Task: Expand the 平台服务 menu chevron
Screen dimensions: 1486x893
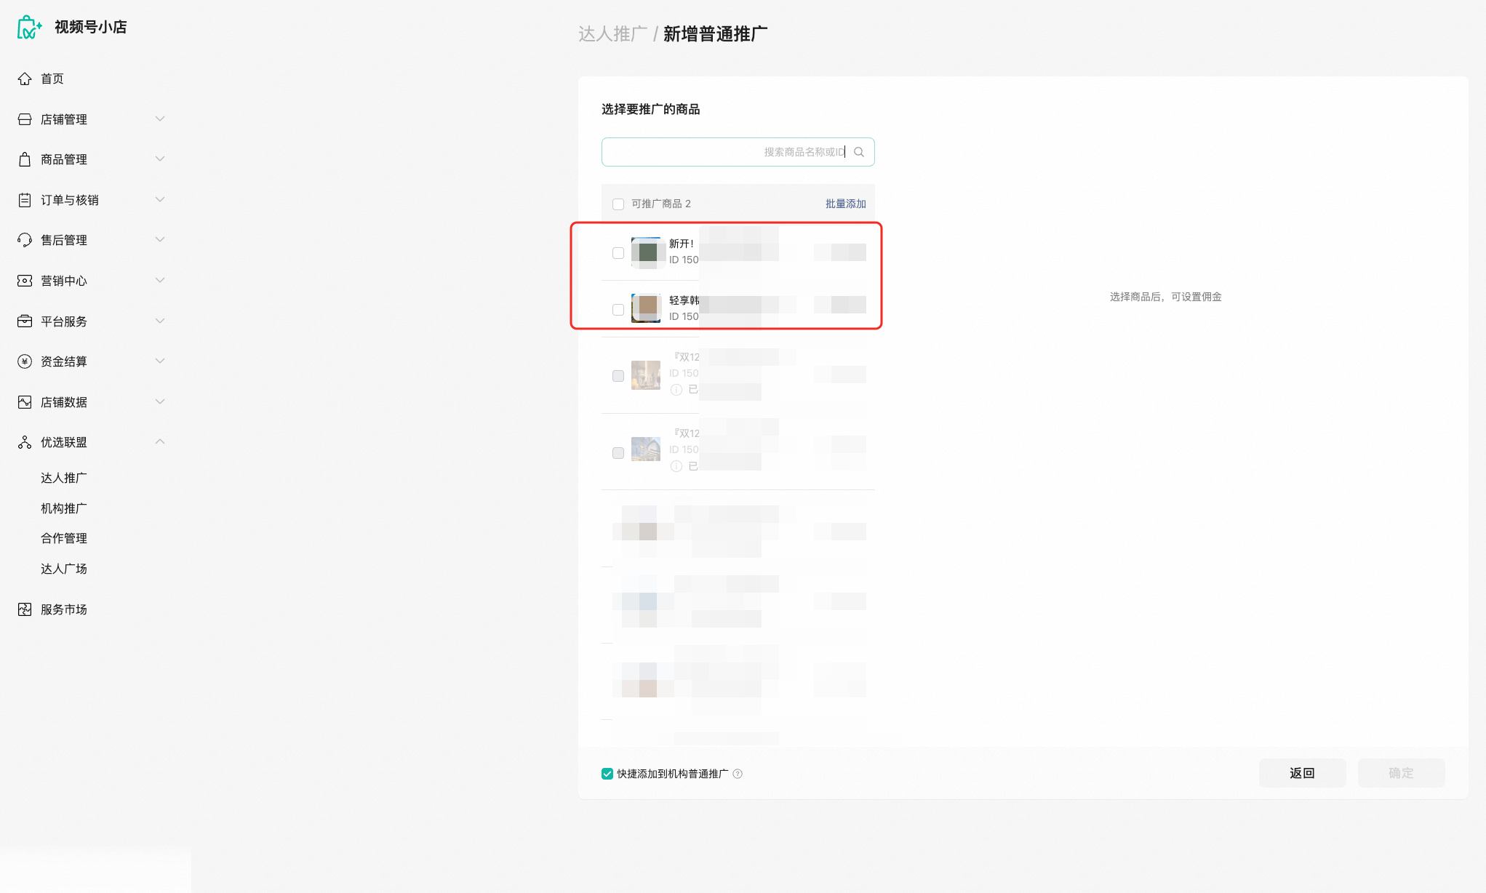Action: [160, 321]
